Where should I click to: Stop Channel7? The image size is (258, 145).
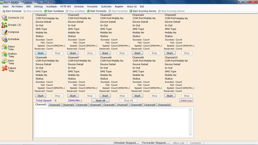90,96
